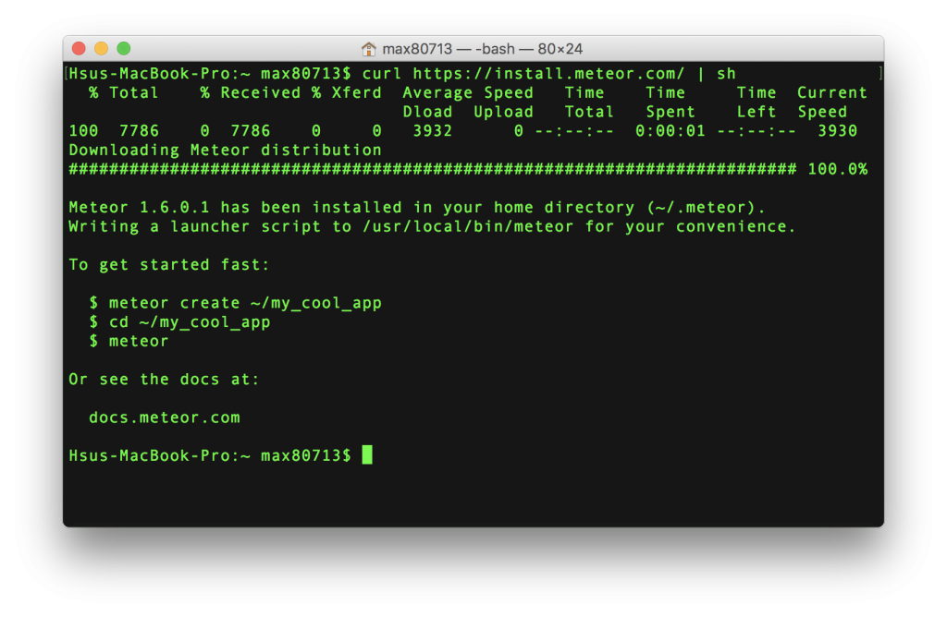Click the 'Time Spent' value 0:00:01

[x=670, y=131]
